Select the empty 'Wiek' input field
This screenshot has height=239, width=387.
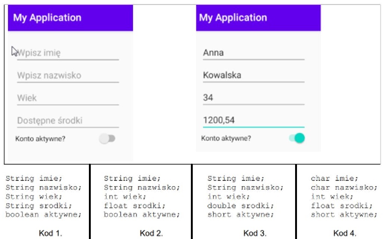coord(68,98)
